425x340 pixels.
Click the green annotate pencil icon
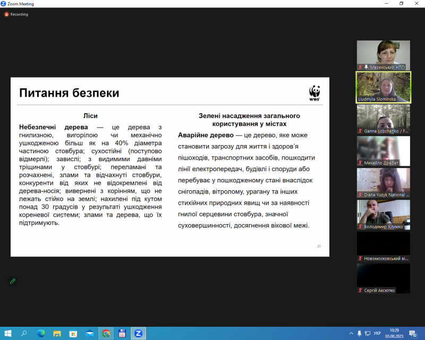[x=13, y=280]
